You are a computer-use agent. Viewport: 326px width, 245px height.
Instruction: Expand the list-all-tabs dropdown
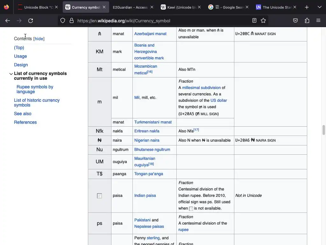319,7
